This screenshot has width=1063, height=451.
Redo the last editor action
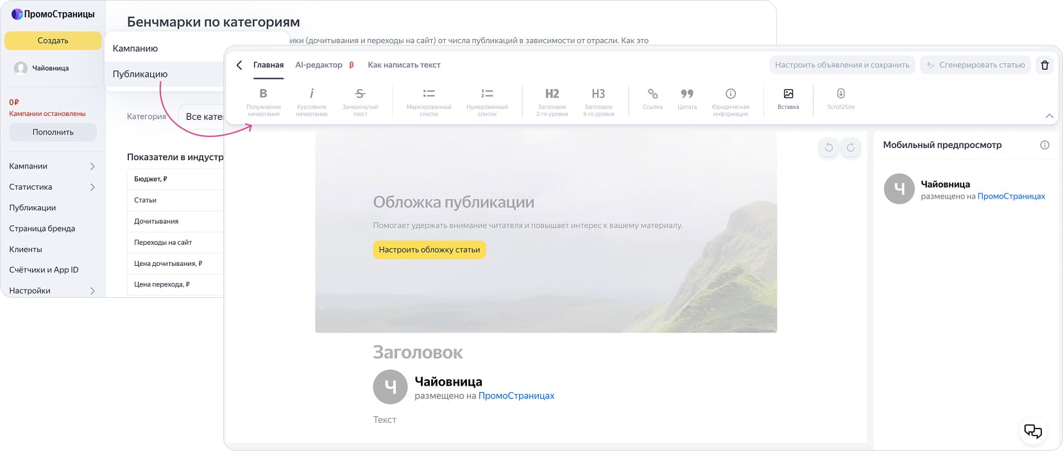tap(851, 147)
